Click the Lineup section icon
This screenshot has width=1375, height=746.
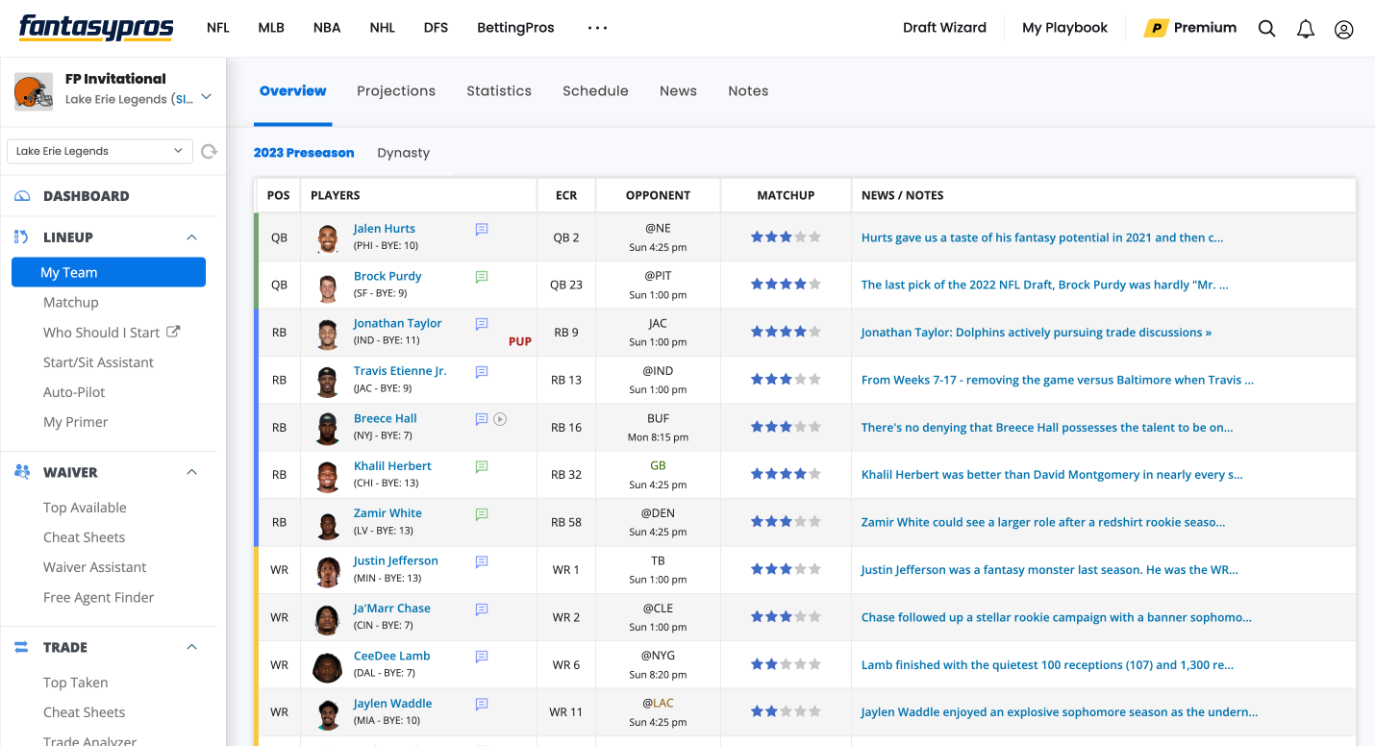(22, 236)
